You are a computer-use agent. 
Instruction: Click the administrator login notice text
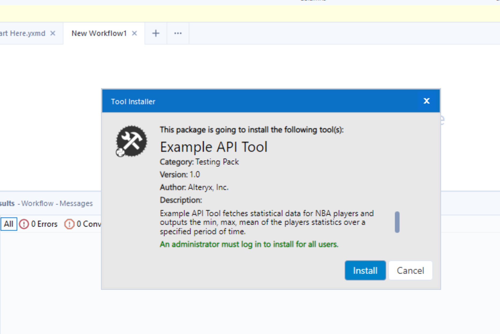pyautogui.click(x=249, y=244)
